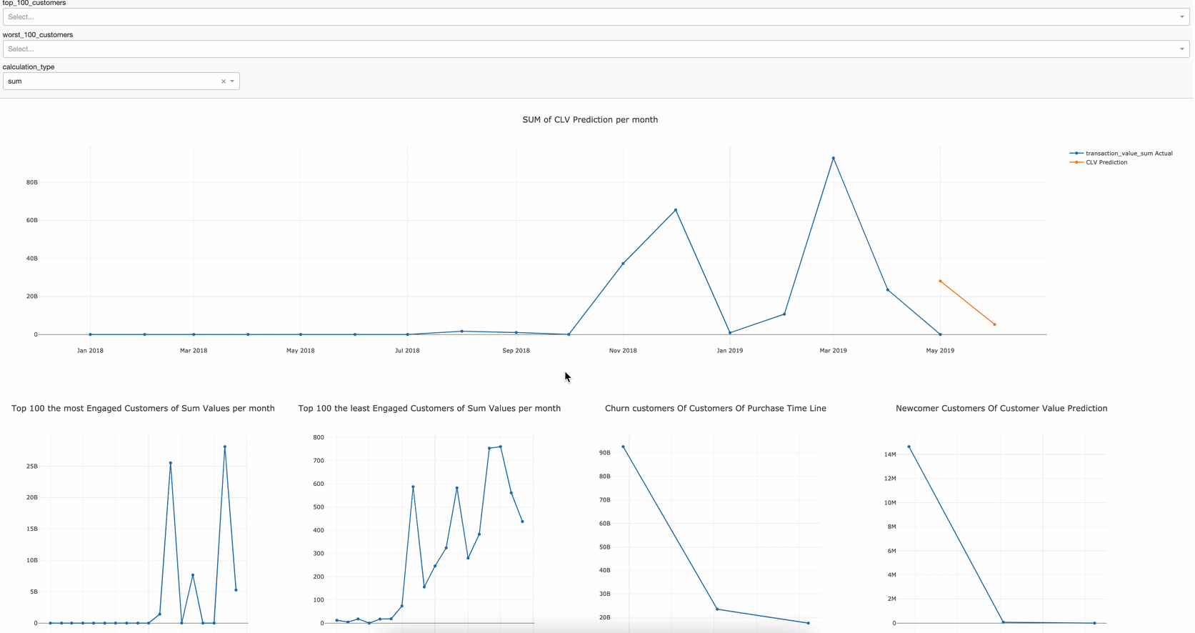Click the main chart point between Mar and May 2019

[x=888, y=290]
